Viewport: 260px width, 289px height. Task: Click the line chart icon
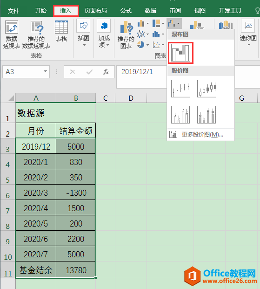[x=141, y=34]
